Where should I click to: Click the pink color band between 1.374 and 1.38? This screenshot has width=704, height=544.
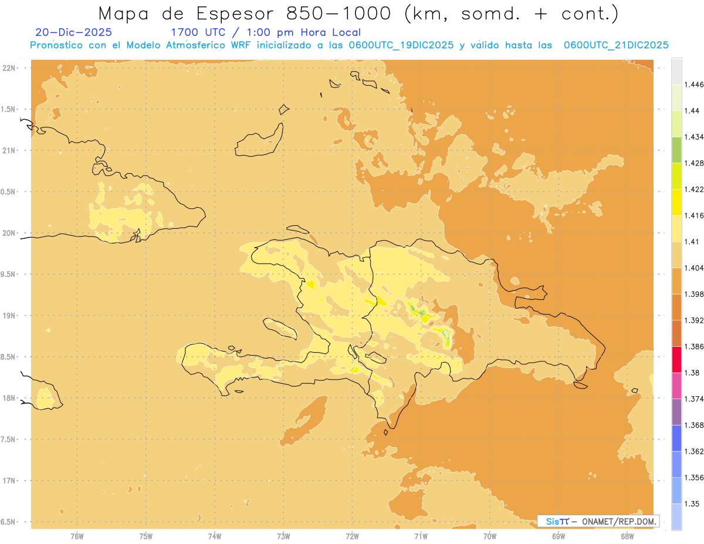(x=676, y=386)
